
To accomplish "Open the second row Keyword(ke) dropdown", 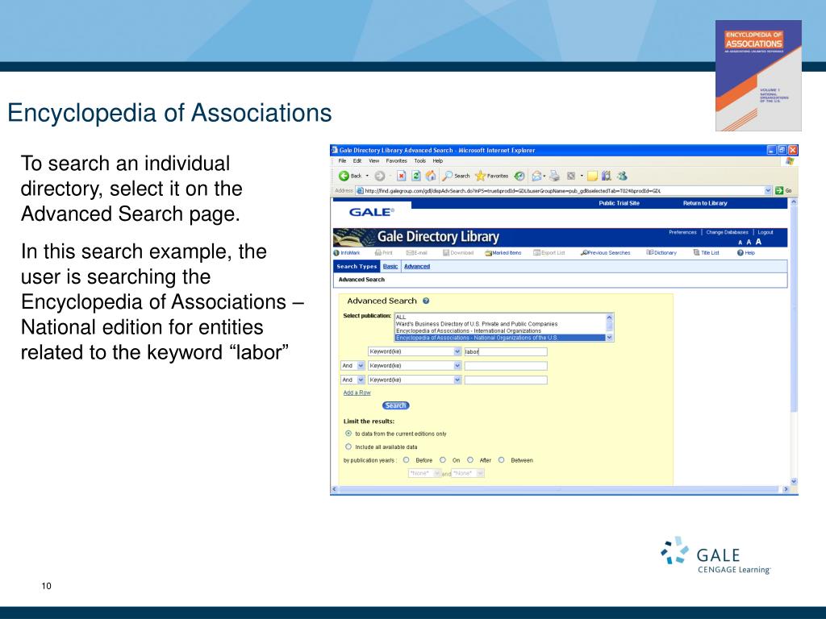I will (415, 366).
